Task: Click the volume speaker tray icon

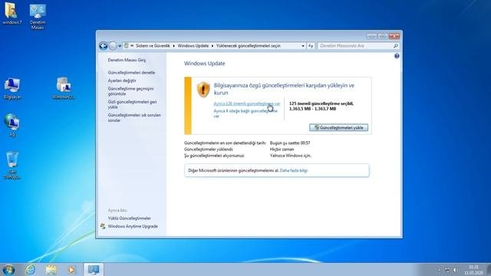Action: [455, 270]
